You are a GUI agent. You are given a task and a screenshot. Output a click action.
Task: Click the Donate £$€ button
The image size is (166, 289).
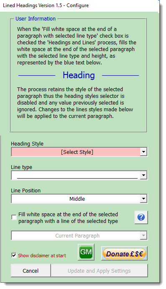[124, 253]
